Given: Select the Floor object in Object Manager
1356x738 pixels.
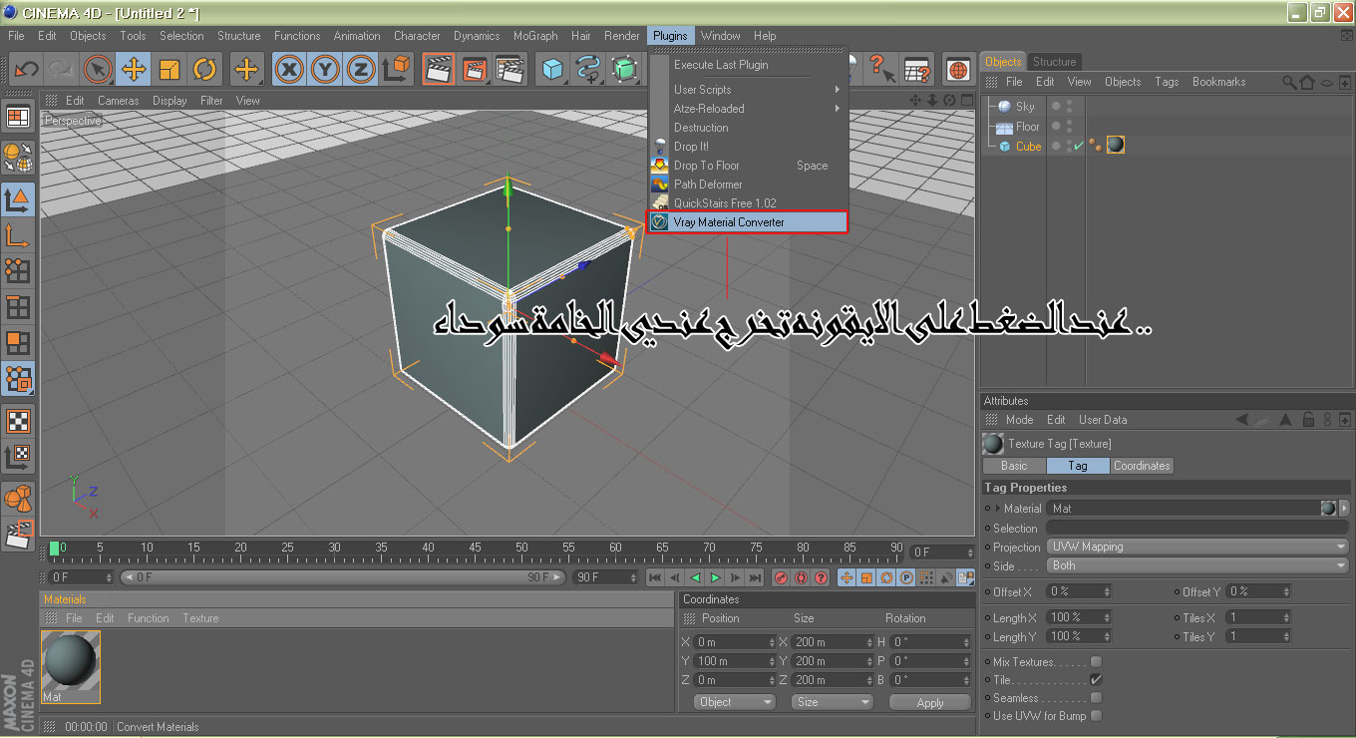Looking at the screenshot, I should pos(1027,127).
